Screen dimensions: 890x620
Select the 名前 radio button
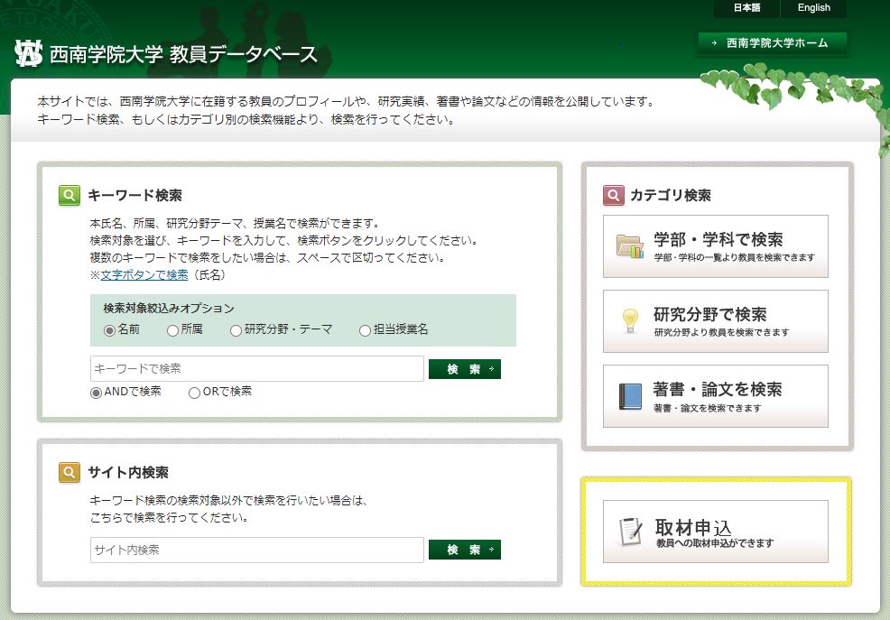[x=110, y=330]
